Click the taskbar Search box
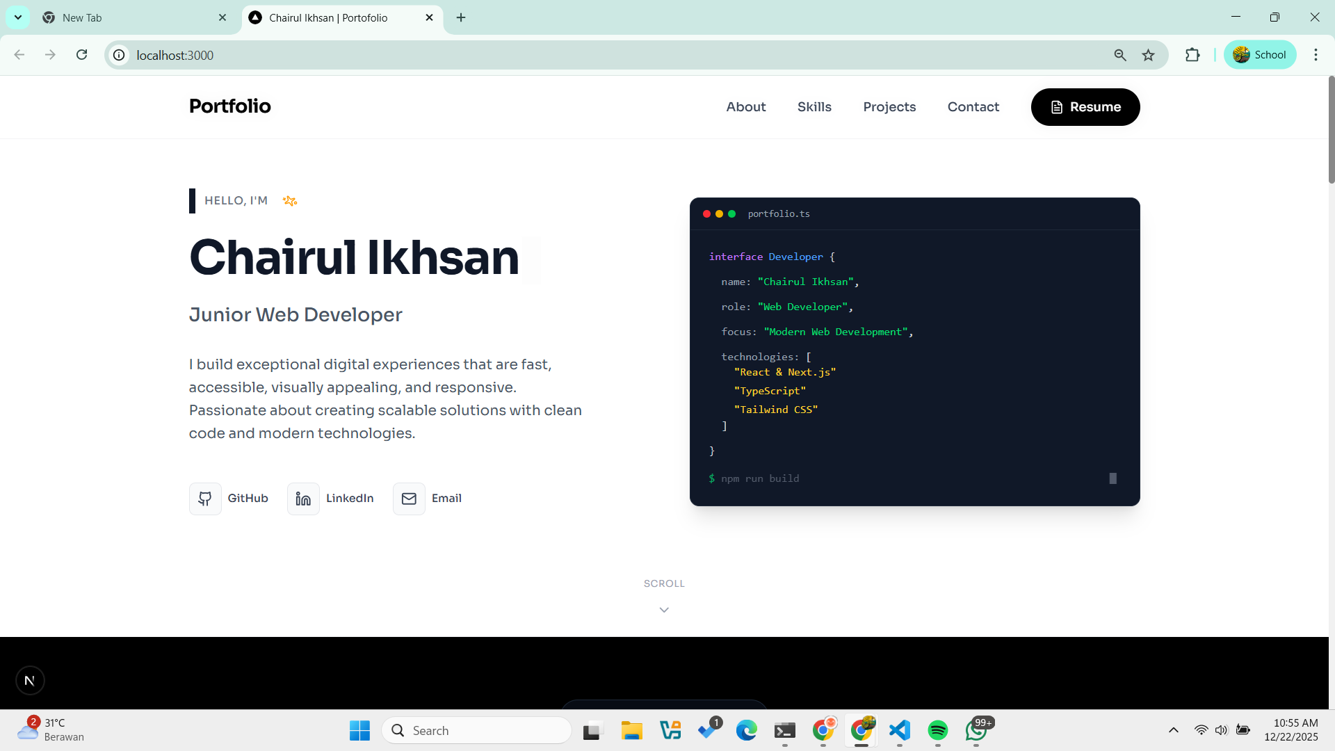Screen dimensions: 1335x751 476,731
